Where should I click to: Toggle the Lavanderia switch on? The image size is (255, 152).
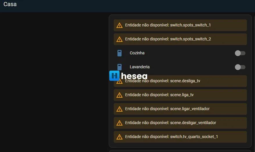240,67
